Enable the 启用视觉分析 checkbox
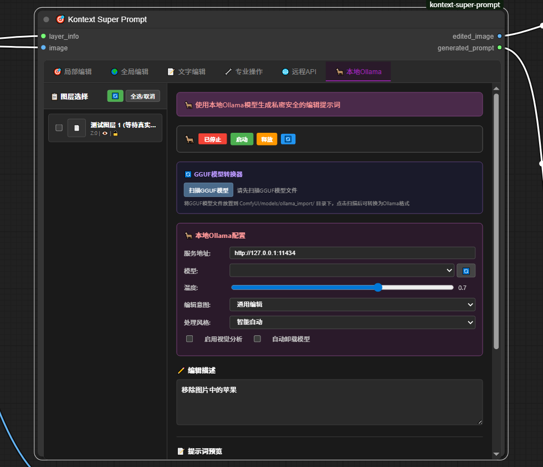The height and width of the screenshot is (467, 543). pyautogui.click(x=189, y=339)
